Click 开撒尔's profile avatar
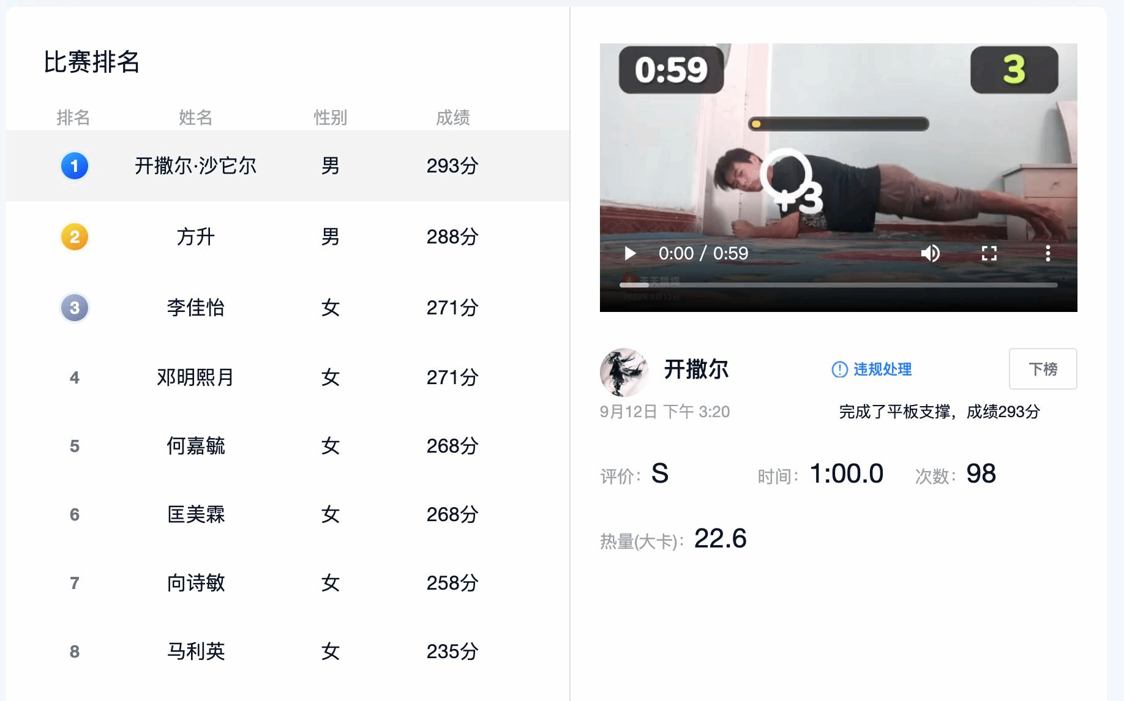This screenshot has height=701, width=1124. [x=624, y=372]
